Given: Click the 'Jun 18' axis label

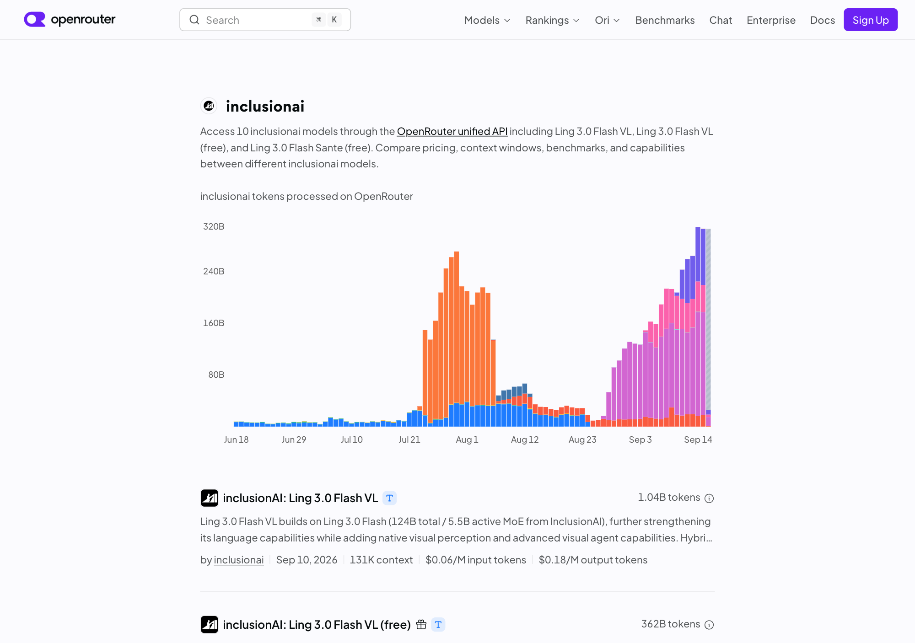Looking at the screenshot, I should pyautogui.click(x=236, y=440).
